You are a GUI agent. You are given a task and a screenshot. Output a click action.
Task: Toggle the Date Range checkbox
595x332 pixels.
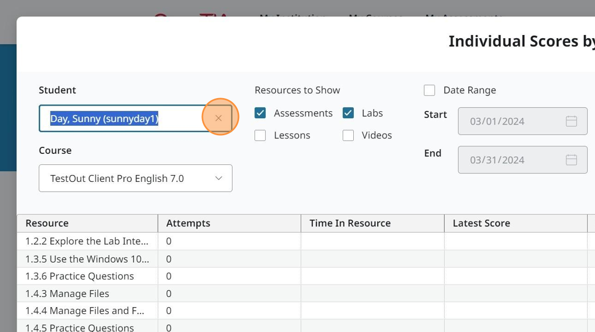point(429,90)
